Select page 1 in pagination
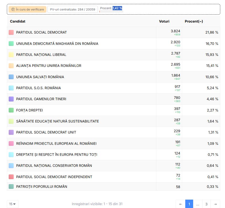 189,204
